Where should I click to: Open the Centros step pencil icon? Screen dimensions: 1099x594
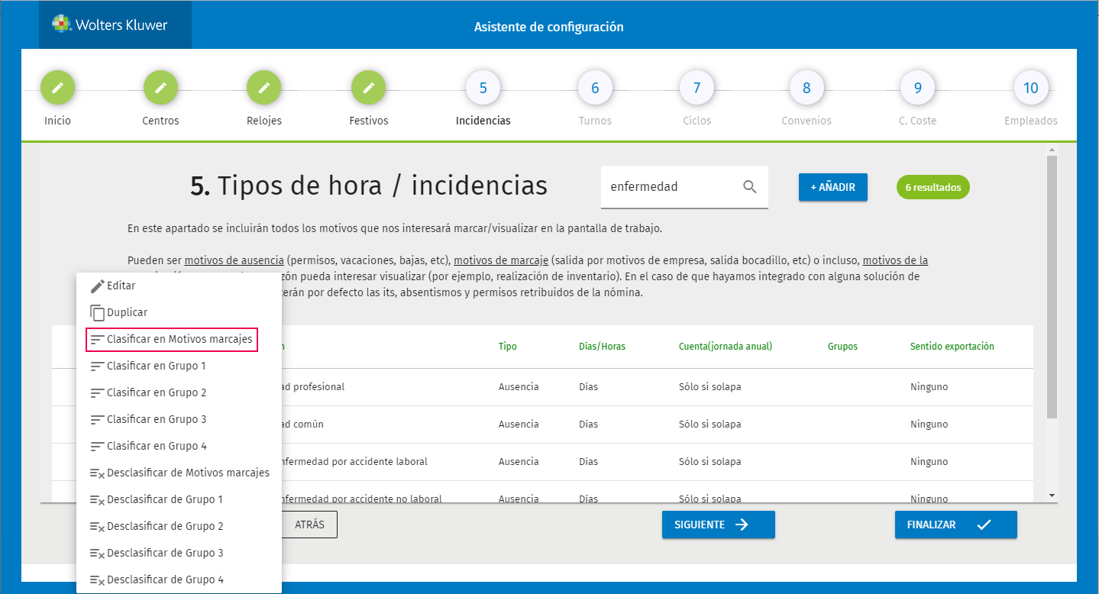tap(160, 88)
